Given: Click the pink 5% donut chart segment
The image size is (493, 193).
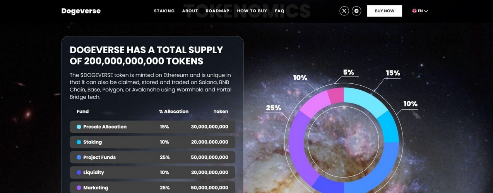Looking at the screenshot, I should (x=336, y=96).
